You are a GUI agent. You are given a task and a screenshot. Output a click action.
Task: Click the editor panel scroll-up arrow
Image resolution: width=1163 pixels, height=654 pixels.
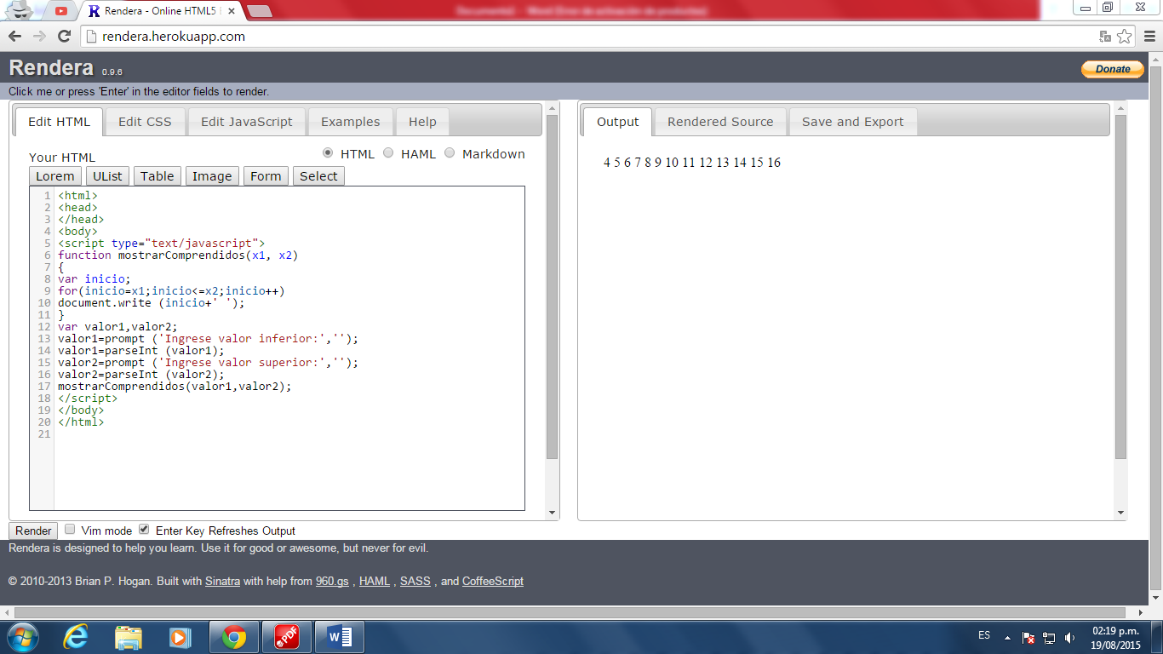pos(552,108)
